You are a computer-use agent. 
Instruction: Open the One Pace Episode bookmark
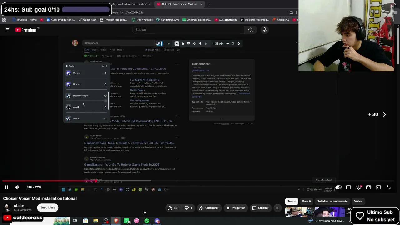(x=197, y=20)
